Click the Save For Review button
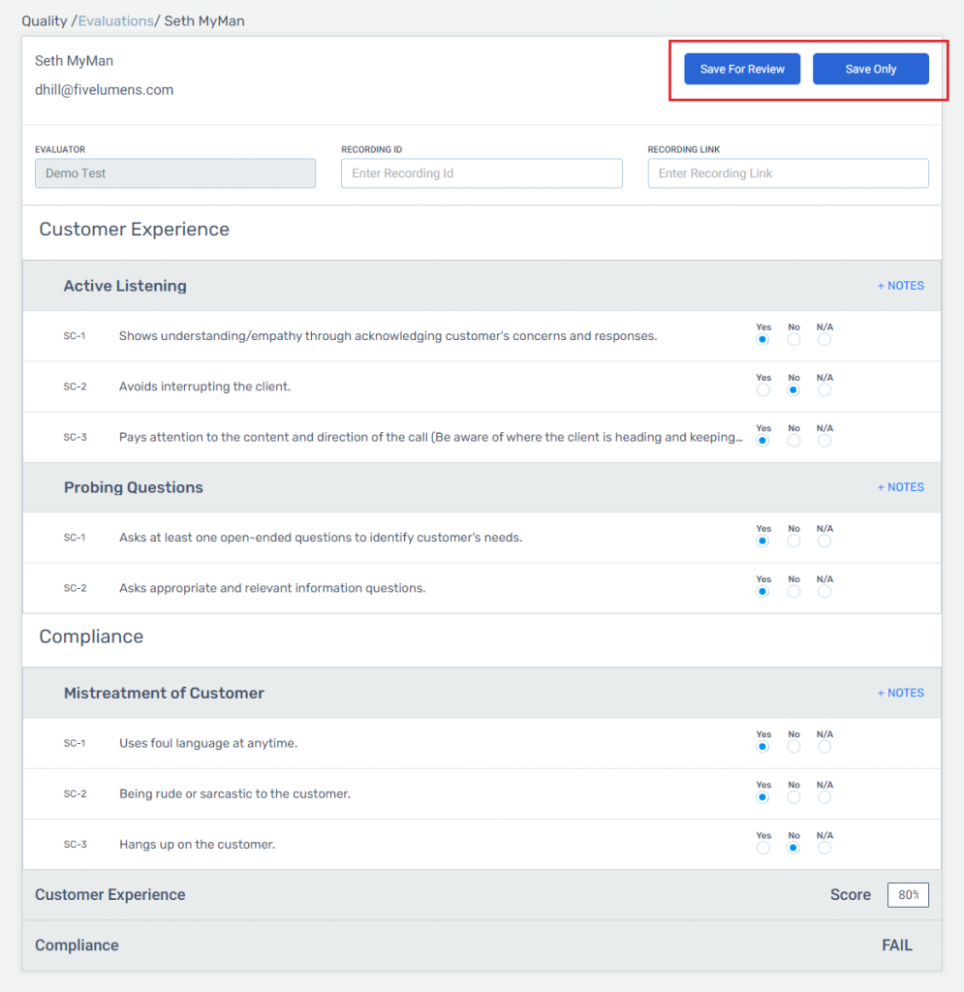This screenshot has height=992, width=964. (x=742, y=69)
